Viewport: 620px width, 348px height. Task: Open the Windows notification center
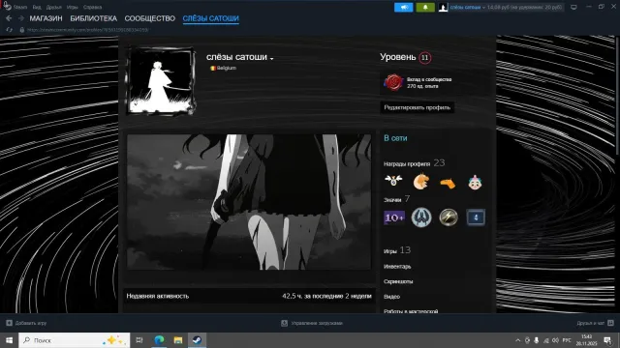pos(607,340)
